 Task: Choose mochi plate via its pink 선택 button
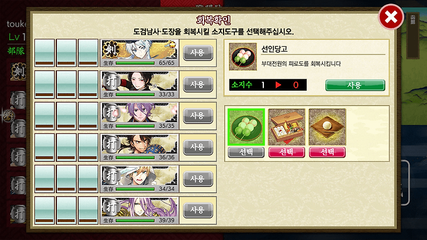pos(327,152)
